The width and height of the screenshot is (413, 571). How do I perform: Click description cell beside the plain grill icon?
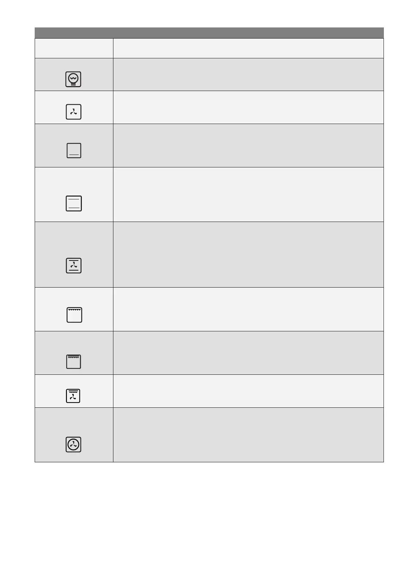[248, 309]
